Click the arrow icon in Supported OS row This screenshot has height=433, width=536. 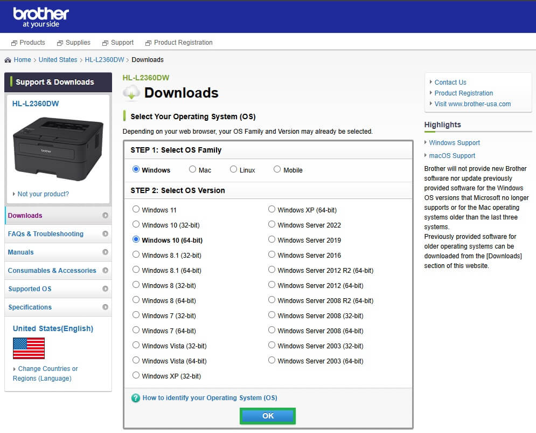point(105,288)
